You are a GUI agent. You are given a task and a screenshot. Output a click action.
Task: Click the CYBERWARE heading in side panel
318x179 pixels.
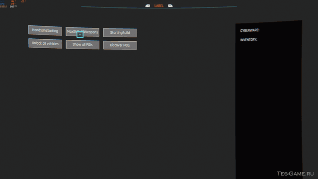[249, 30]
